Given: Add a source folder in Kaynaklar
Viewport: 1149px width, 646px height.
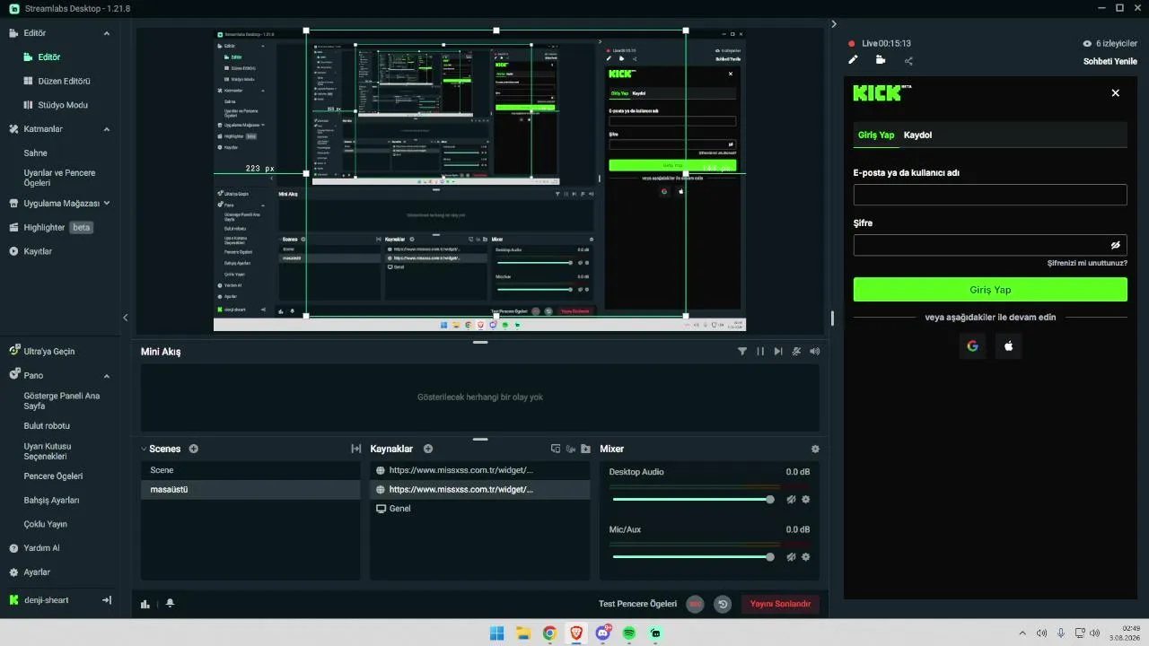Looking at the screenshot, I should click(x=585, y=449).
